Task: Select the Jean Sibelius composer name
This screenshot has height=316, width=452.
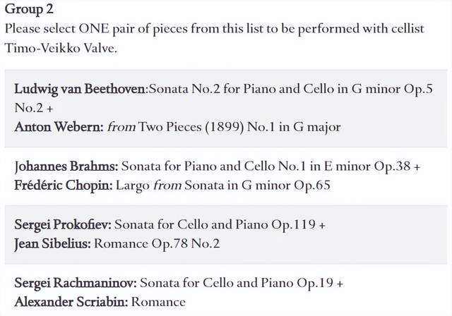Action: pyautogui.click(x=52, y=244)
